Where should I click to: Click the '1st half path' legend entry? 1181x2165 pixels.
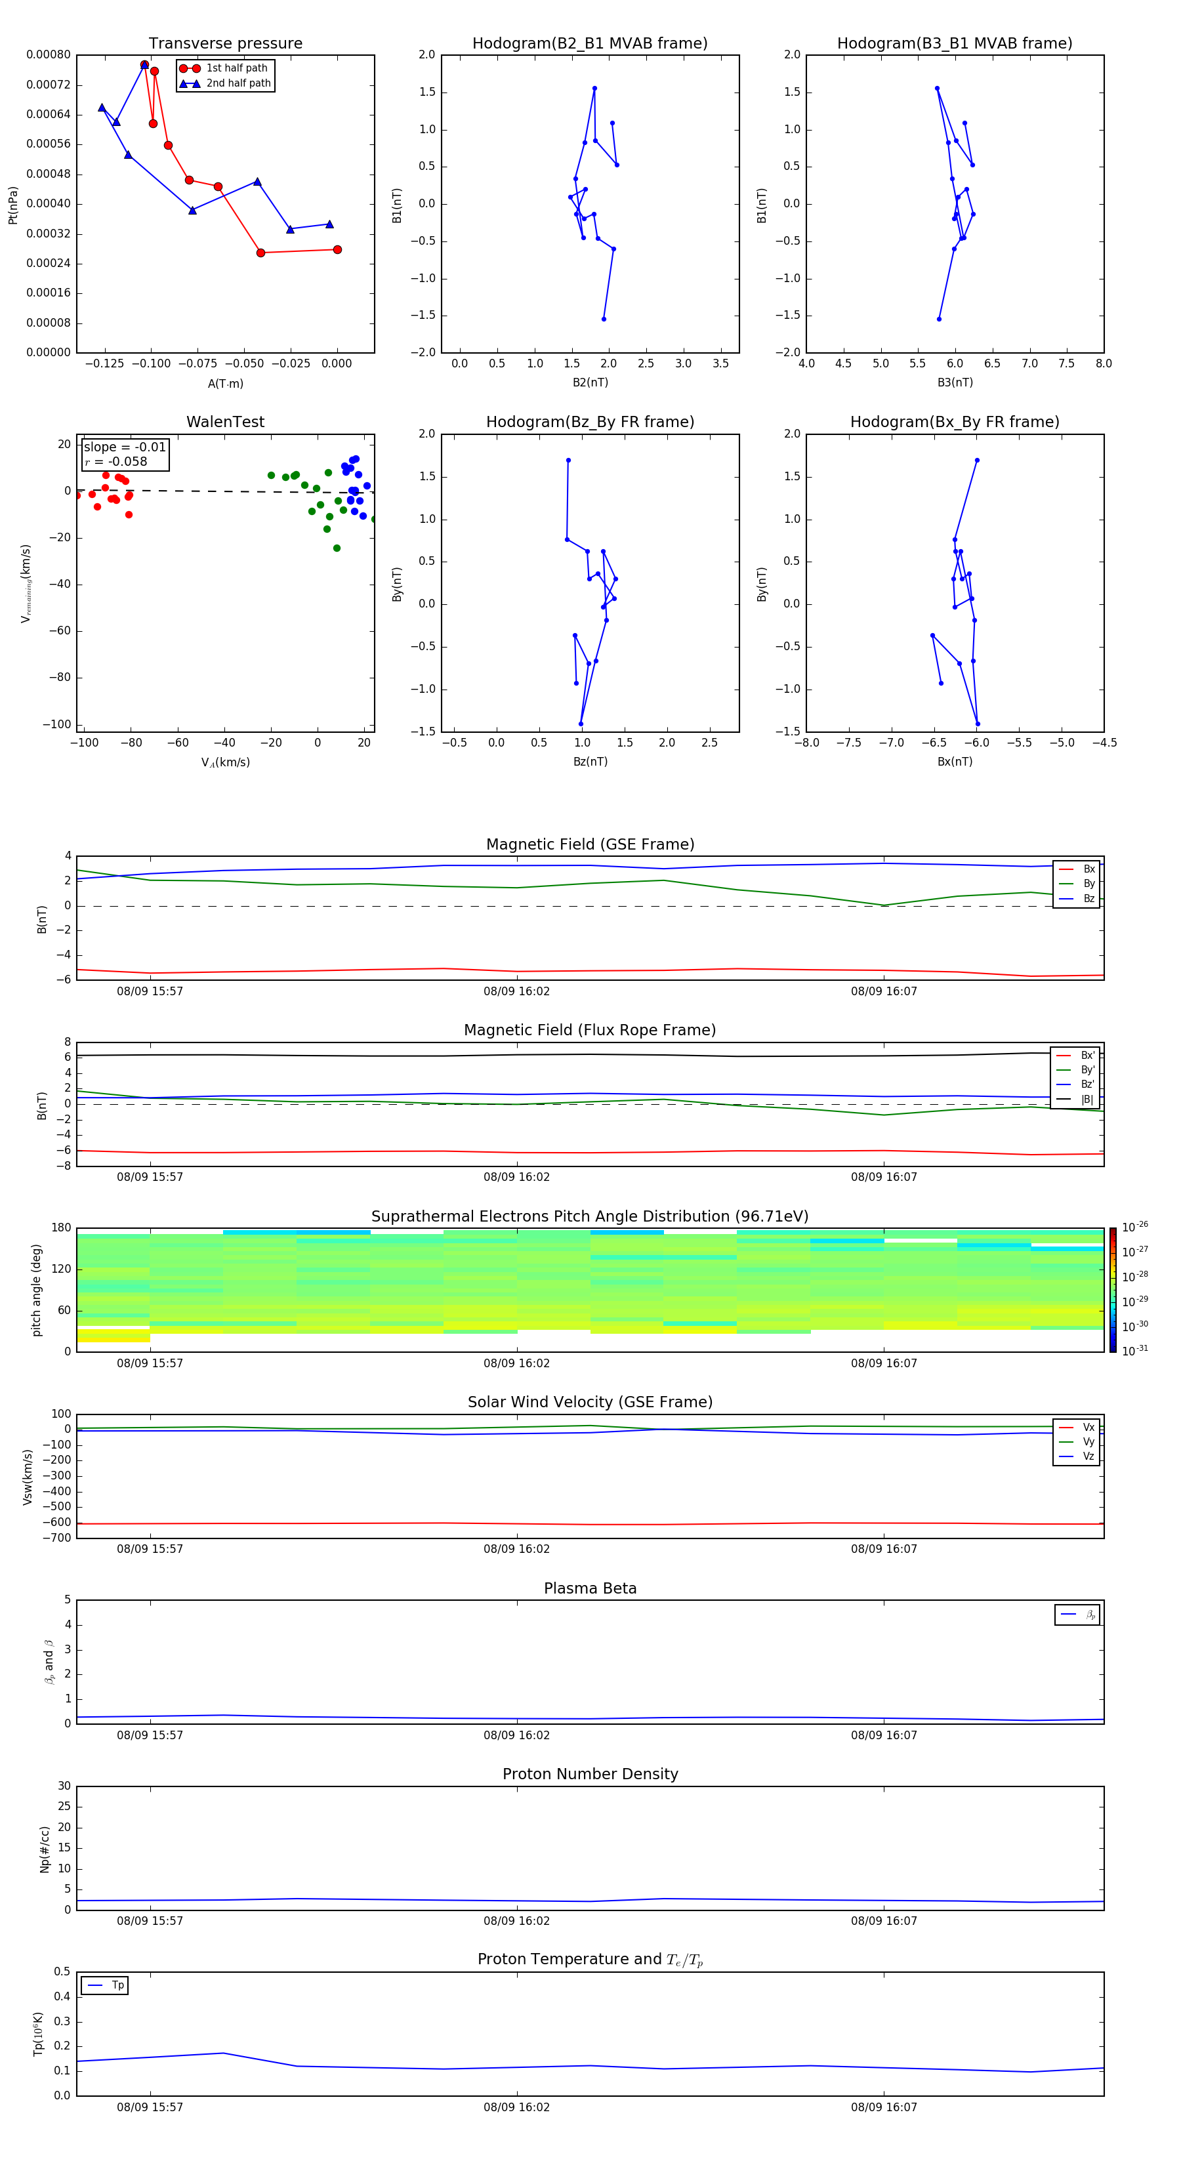[224, 68]
